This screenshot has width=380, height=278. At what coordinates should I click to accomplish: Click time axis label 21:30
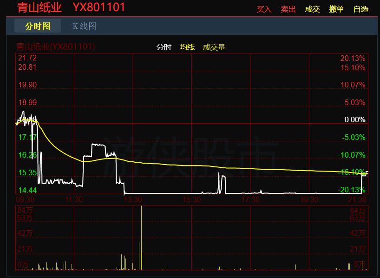click(x=357, y=199)
